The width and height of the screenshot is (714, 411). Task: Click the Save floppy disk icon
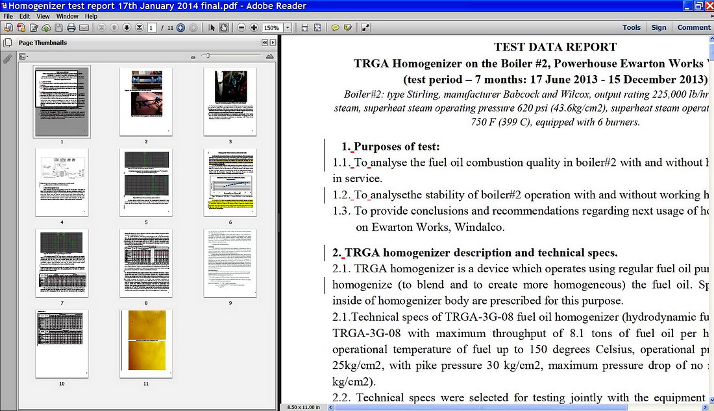coord(58,28)
